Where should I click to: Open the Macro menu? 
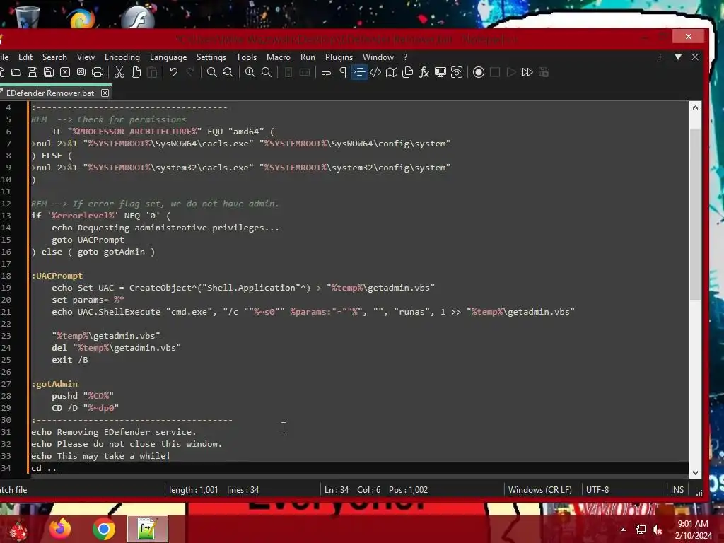click(279, 57)
